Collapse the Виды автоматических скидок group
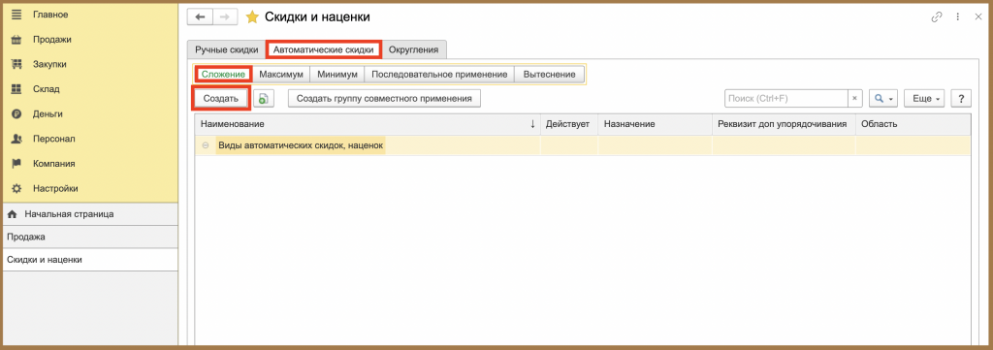Screen dimensions: 993x350 (206, 145)
